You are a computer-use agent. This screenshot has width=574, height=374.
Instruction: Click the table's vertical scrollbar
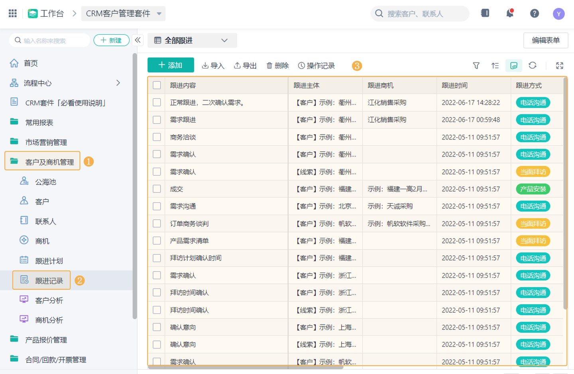[565, 193]
